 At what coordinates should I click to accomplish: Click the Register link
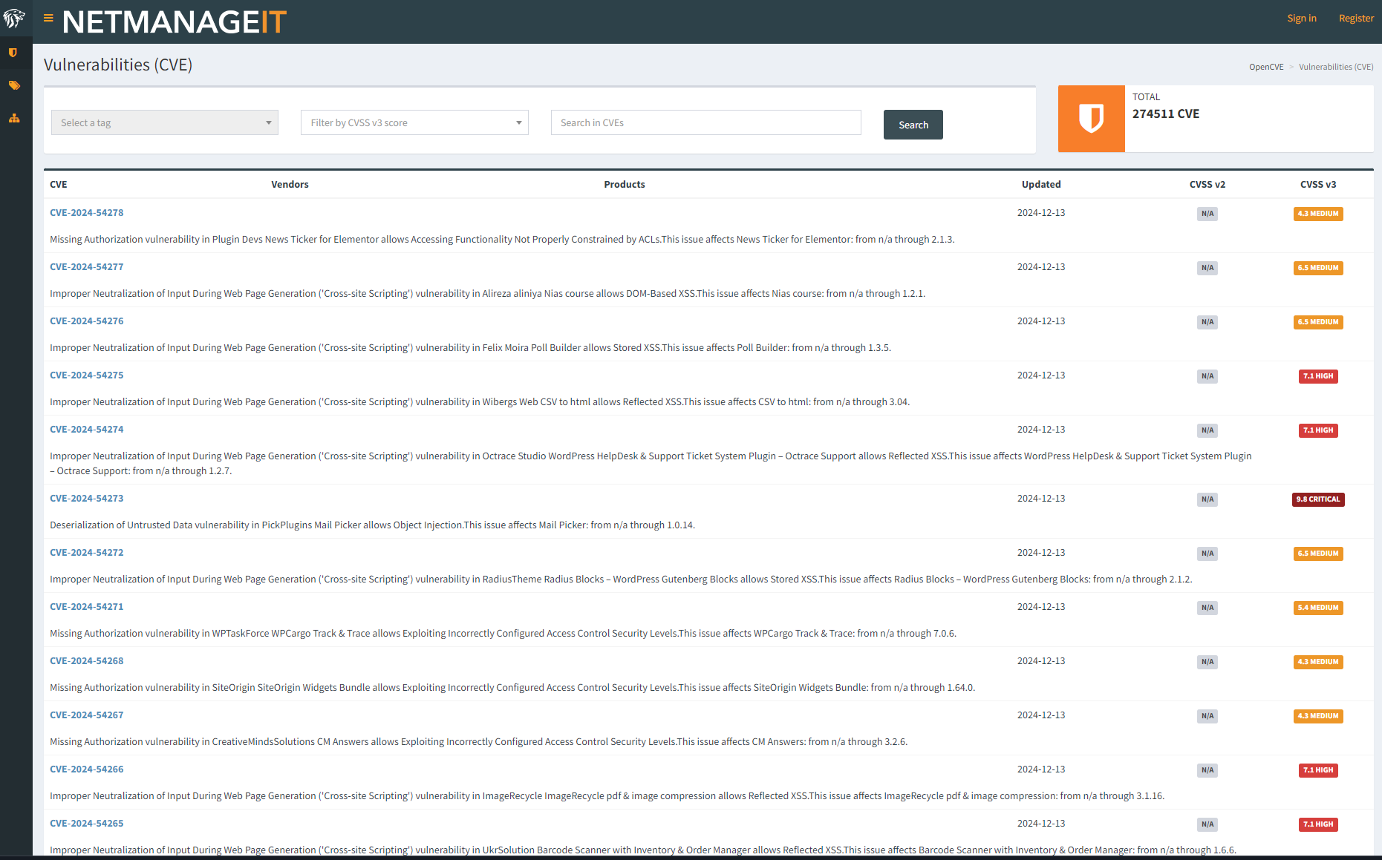[x=1355, y=19]
